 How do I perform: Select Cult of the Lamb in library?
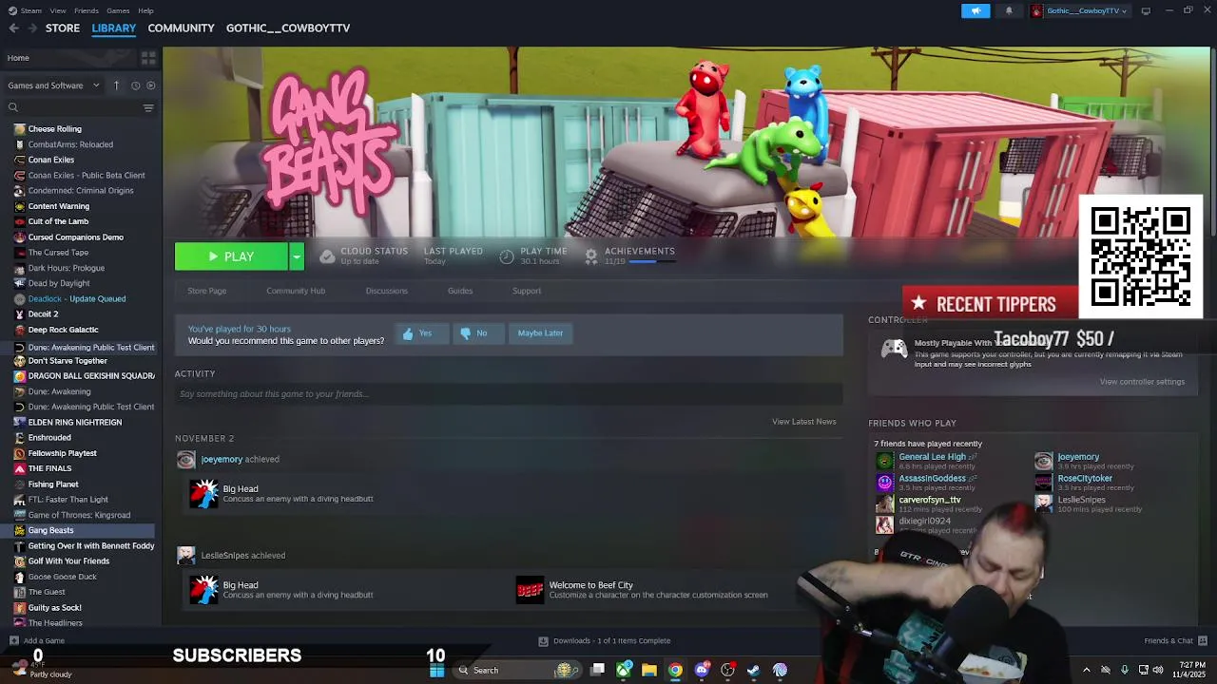[58, 221]
